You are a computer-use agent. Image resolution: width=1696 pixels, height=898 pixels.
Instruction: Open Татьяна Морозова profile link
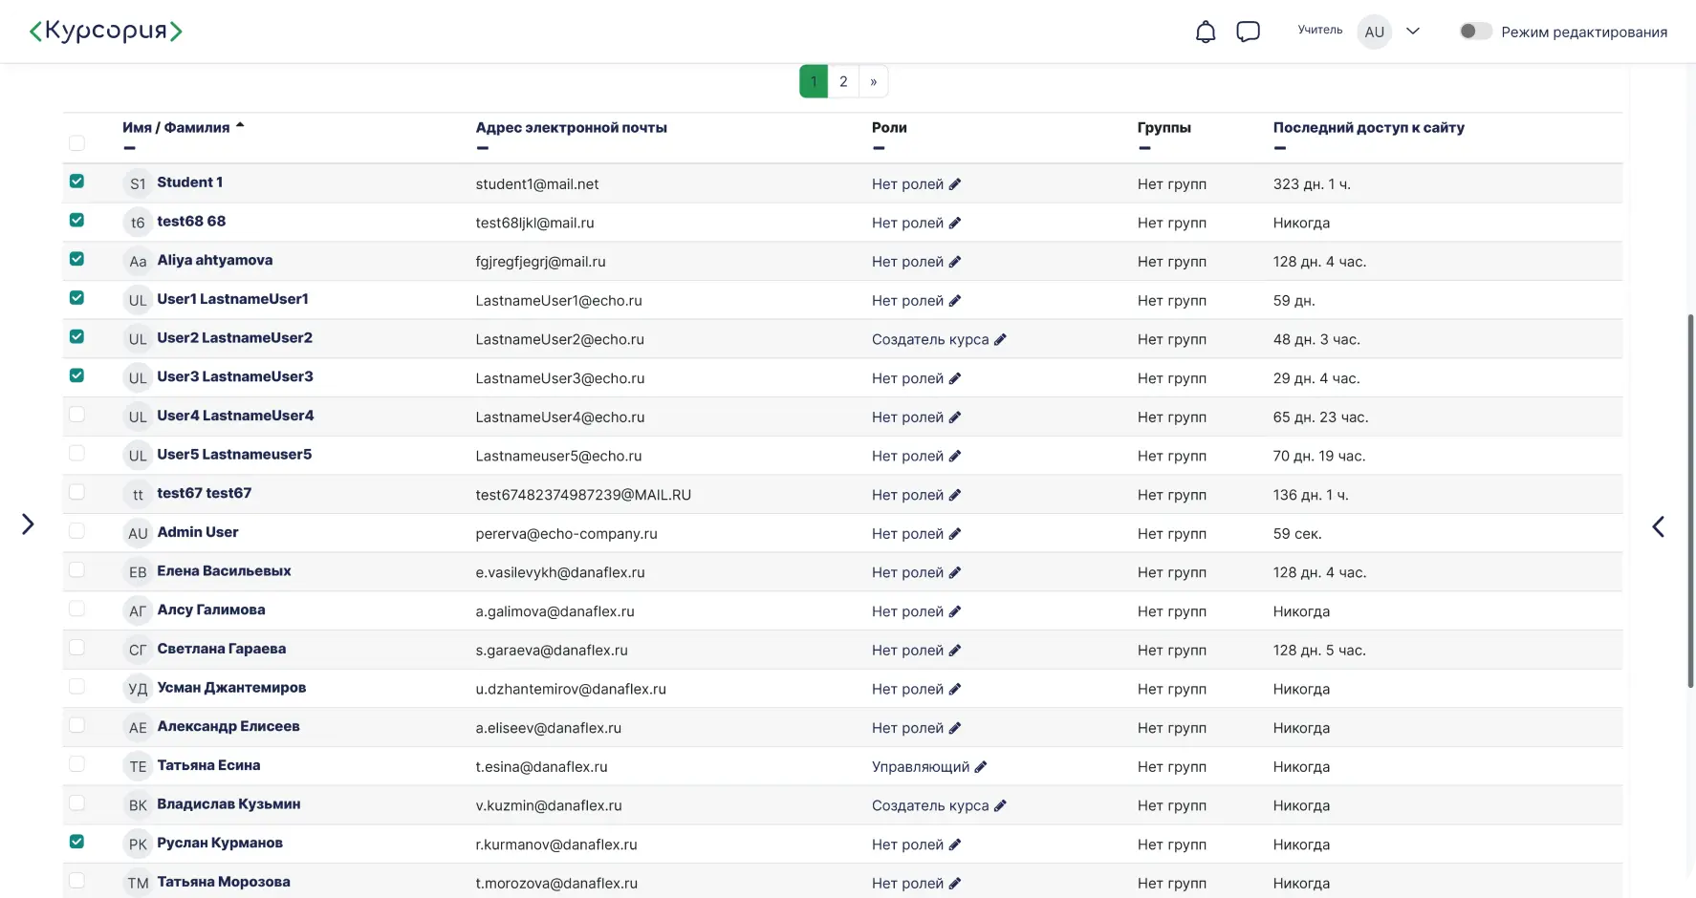click(223, 882)
